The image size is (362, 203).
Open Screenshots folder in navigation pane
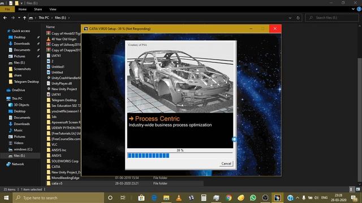point(22,69)
